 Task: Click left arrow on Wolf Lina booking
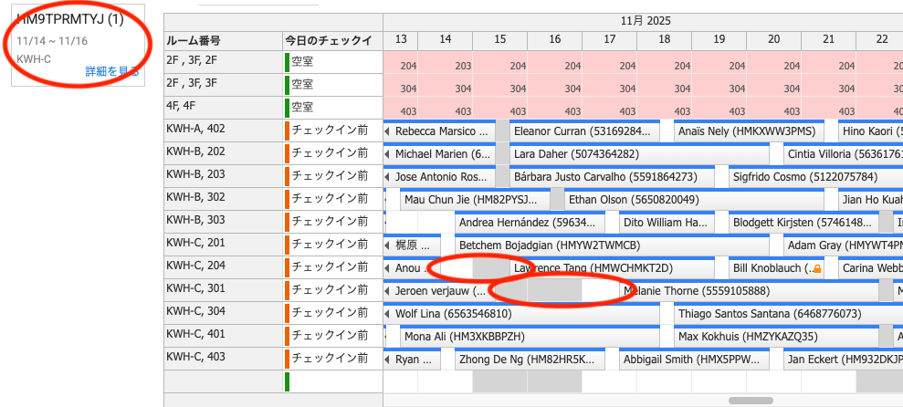[387, 314]
